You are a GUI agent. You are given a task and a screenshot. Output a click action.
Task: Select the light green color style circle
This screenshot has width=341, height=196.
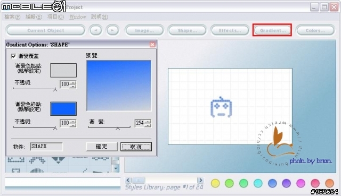click(x=229, y=183)
